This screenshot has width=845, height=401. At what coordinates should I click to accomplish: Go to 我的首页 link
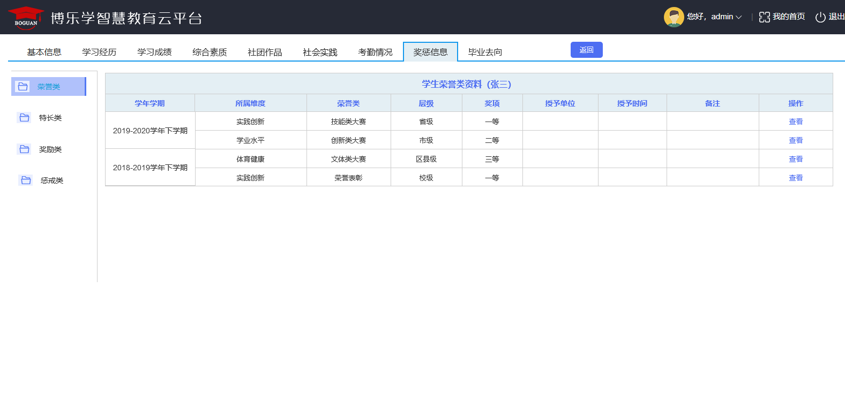coord(789,17)
